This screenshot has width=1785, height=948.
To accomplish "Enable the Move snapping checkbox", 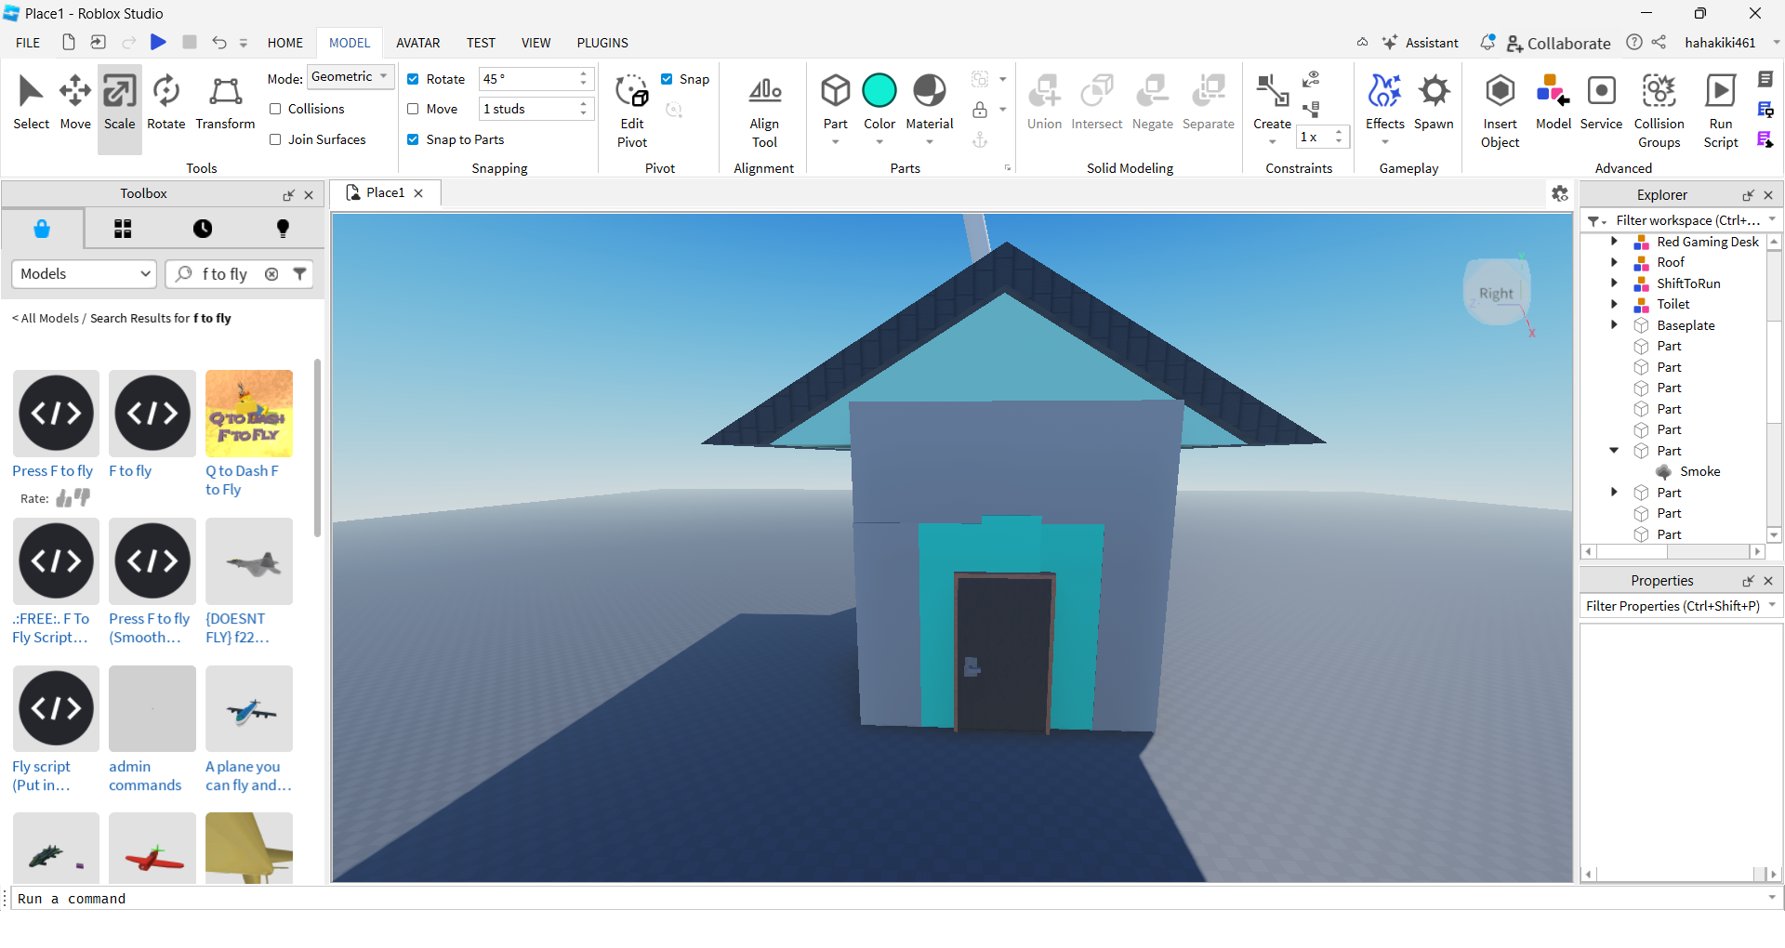I will (414, 109).
